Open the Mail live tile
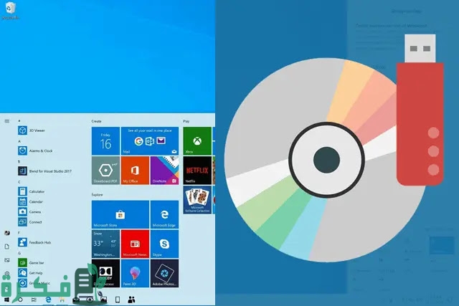 (x=149, y=141)
